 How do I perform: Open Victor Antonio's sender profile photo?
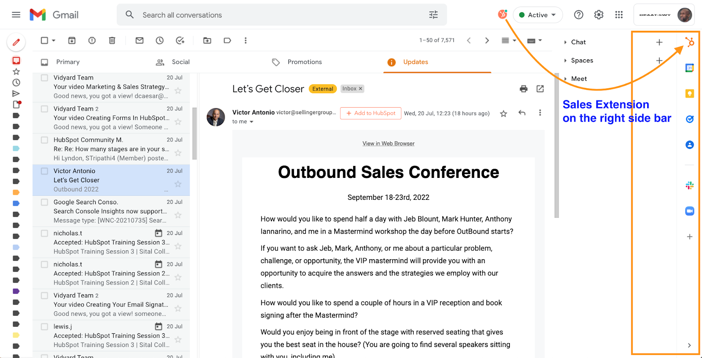(x=216, y=117)
